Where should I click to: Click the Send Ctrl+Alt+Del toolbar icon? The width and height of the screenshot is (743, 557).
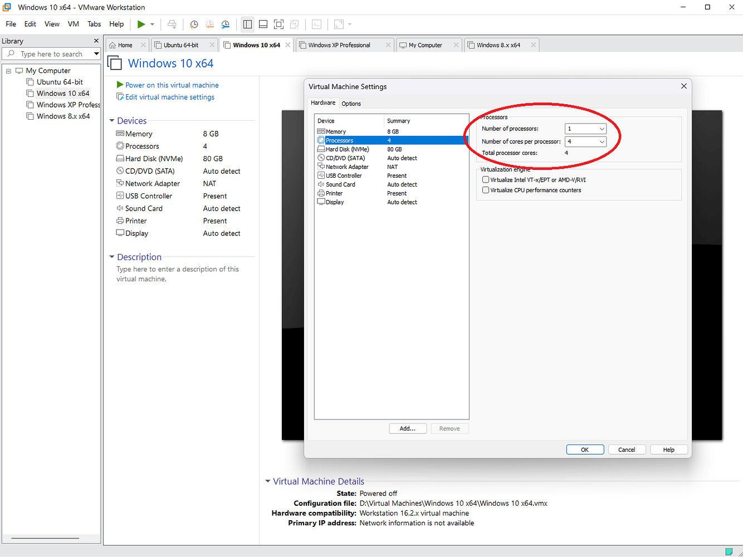tap(172, 24)
